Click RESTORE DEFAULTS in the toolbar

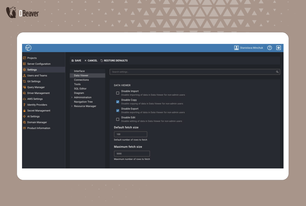(114, 60)
